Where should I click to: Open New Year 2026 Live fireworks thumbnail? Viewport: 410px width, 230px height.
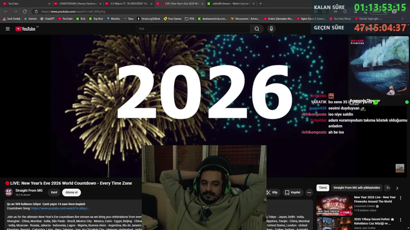334,205
